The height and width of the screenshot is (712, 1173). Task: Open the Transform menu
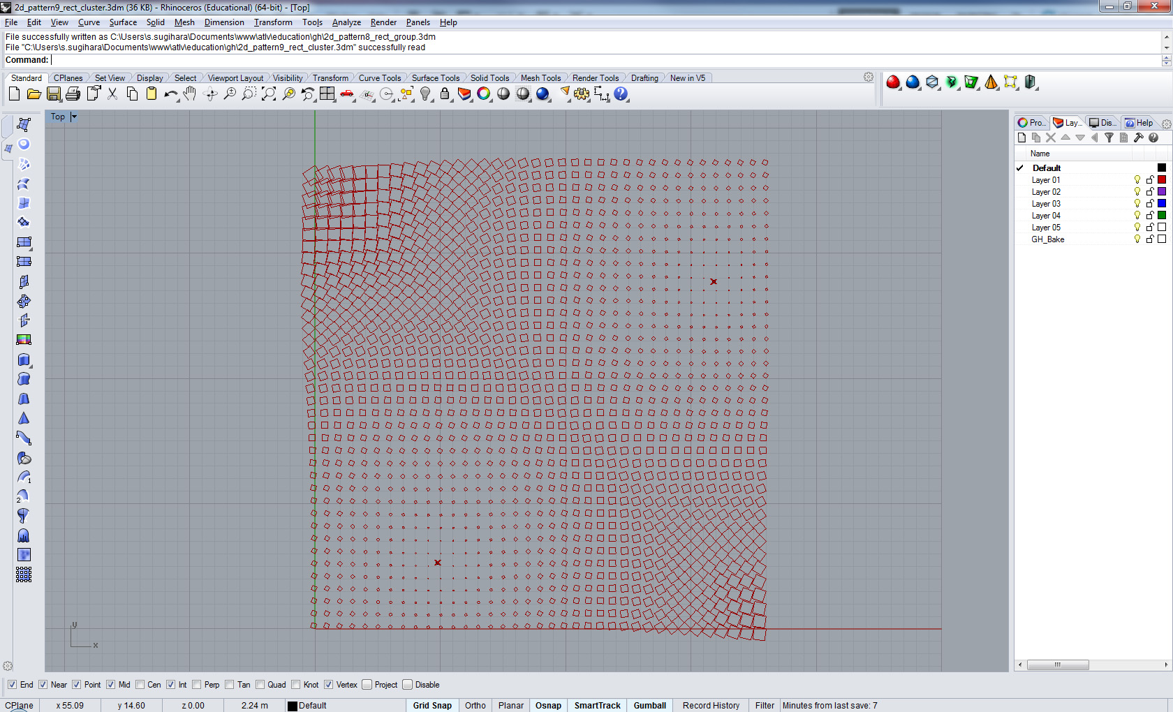(x=273, y=22)
